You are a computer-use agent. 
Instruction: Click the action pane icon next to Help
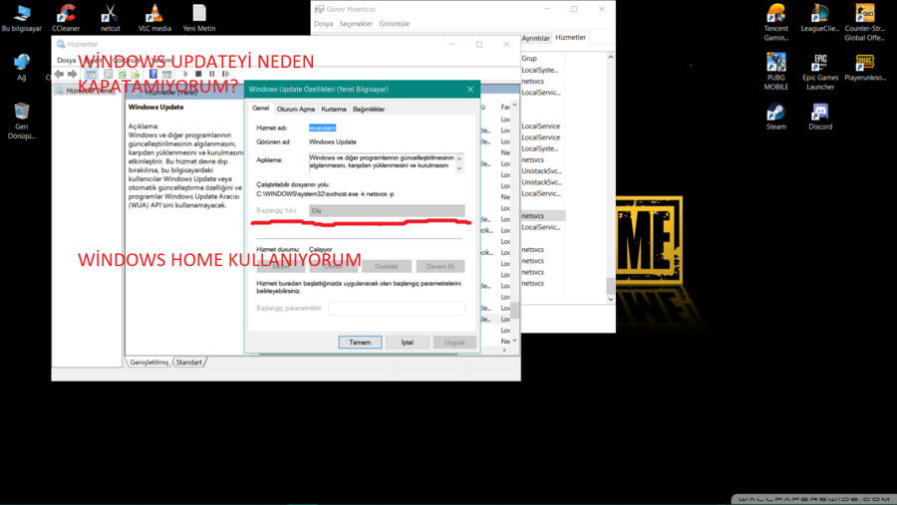(166, 74)
